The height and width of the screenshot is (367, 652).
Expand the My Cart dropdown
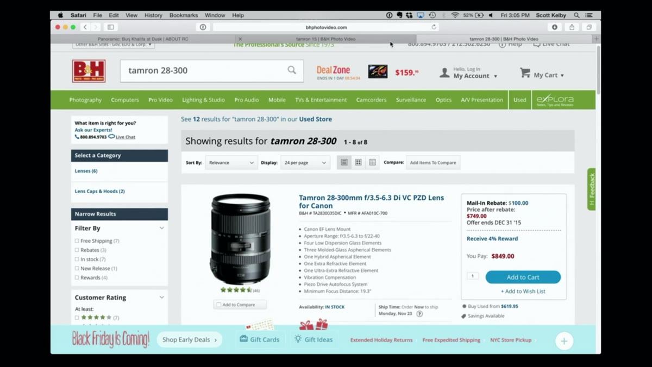(x=562, y=75)
